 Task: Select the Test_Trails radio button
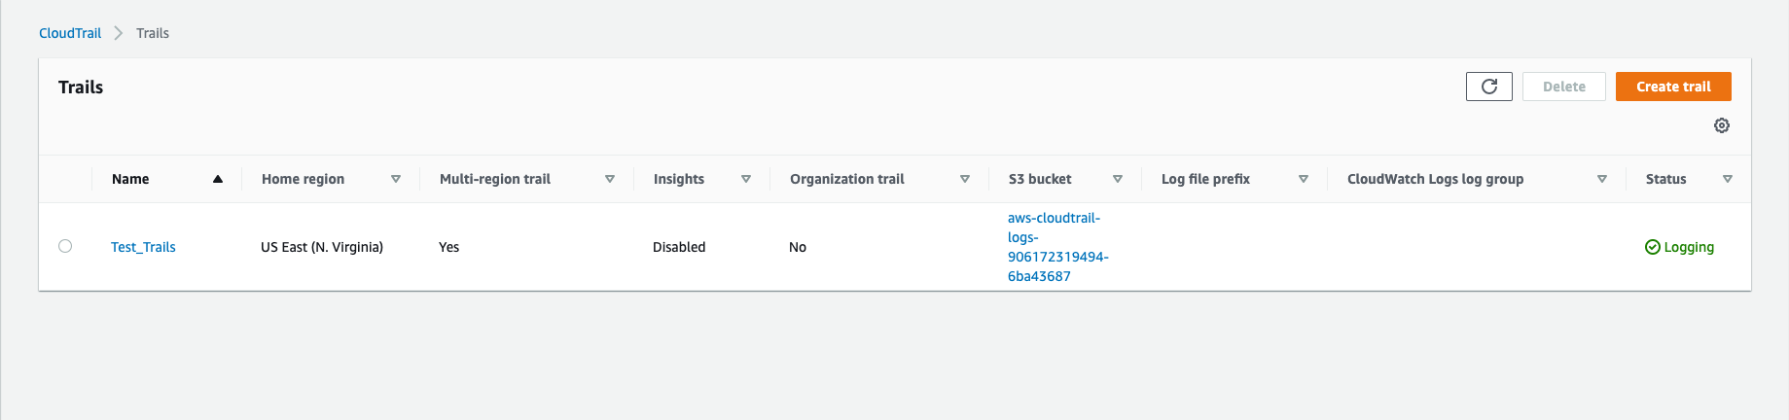pyautogui.click(x=65, y=246)
